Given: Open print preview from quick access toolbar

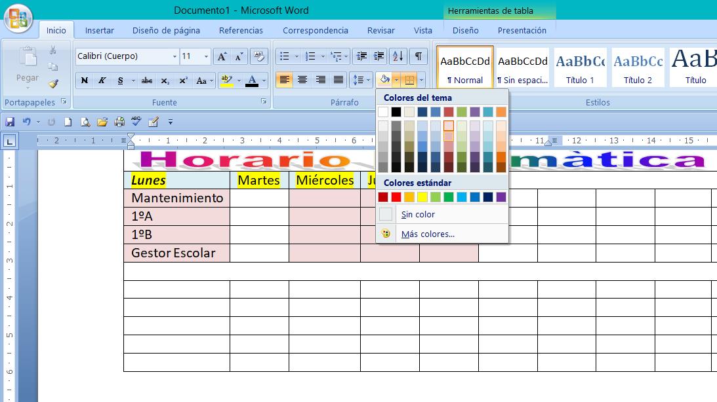Looking at the screenshot, I should click(x=85, y=122).
